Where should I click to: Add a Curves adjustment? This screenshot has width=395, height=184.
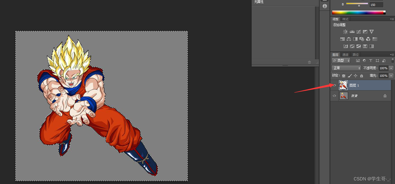359,32
